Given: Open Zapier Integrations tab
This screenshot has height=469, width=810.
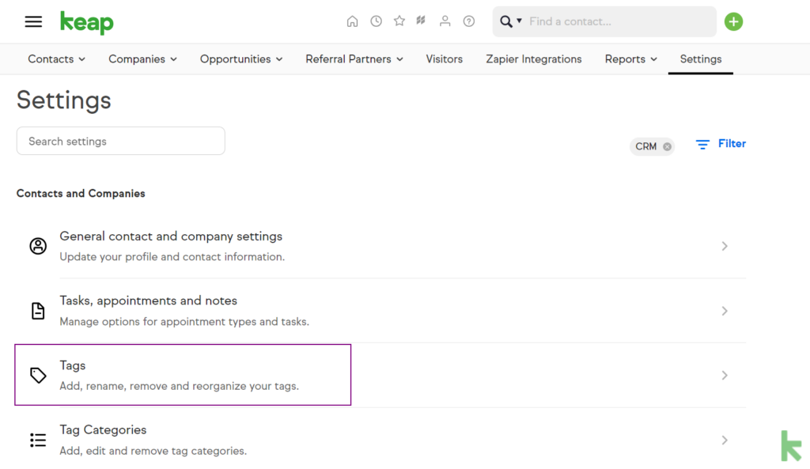Looking at the screenshot, I should (534, 59).
